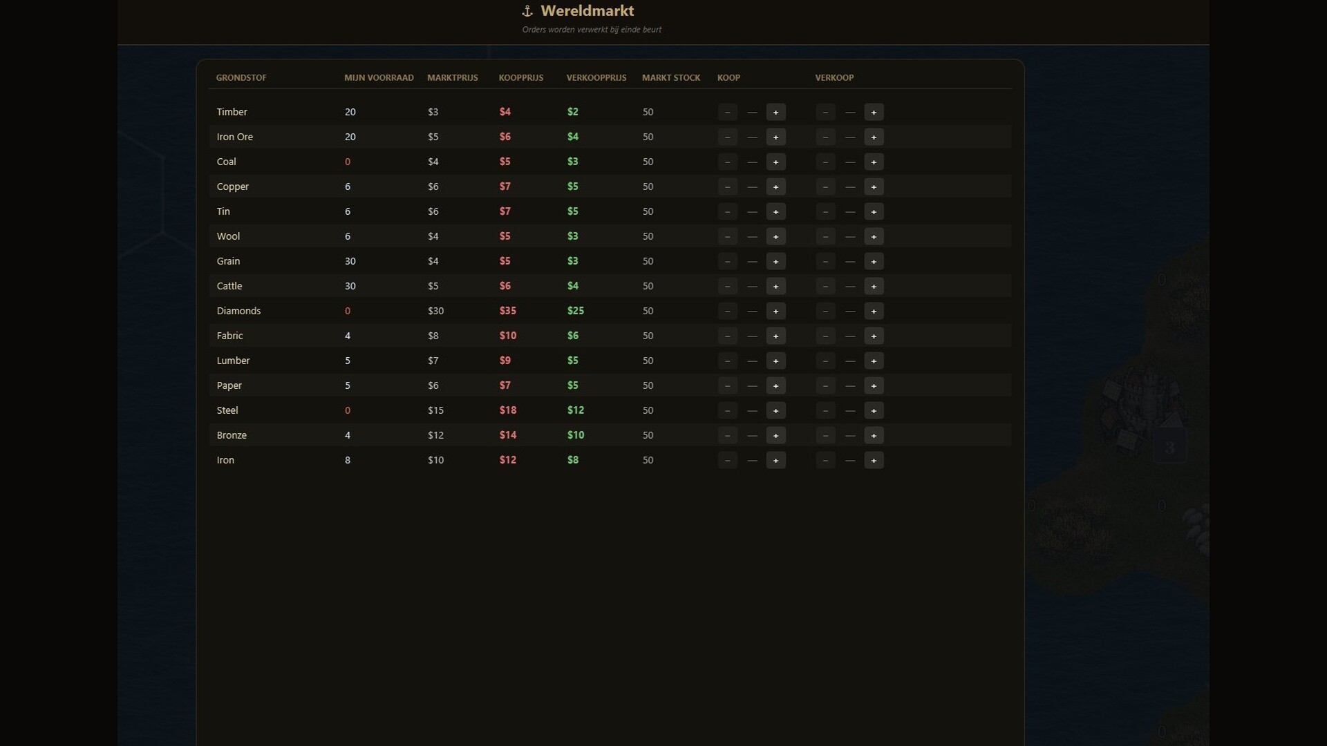The image size is (1327, 746).
Task: Raise Grain sell quantity with plus
Action: click(x=874, y=261)
